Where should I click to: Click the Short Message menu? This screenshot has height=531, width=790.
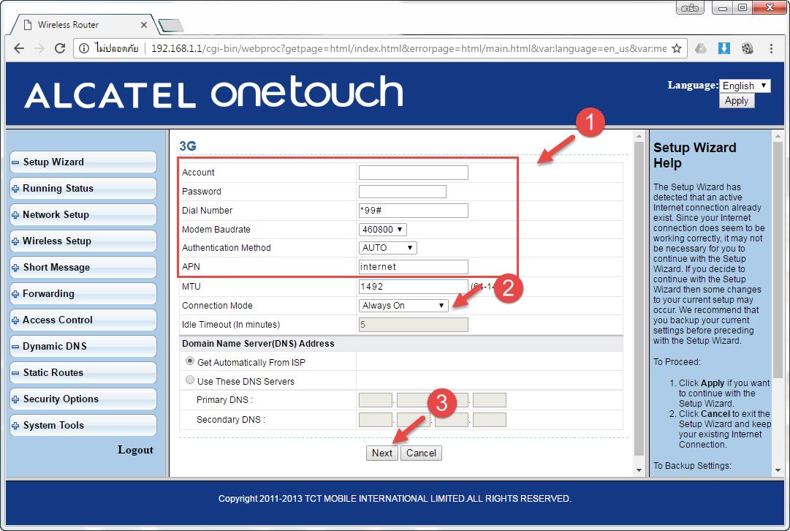point(83,267)
